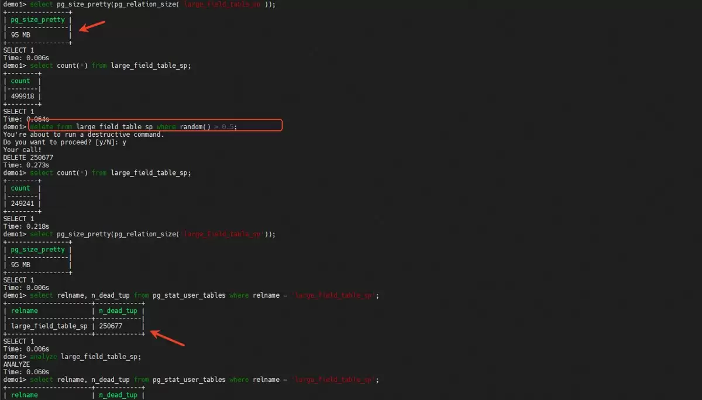Viewport: 702px width, 400px height.
Task: Click the n_dead_tup header in the bottom table
Action: point(118,395)
